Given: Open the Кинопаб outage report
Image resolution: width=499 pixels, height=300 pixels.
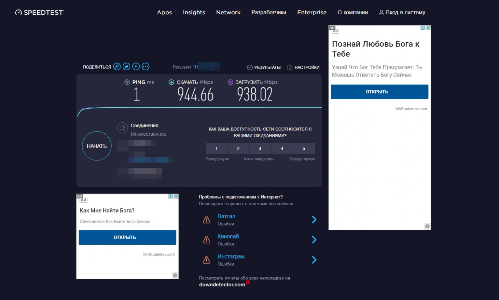Looking at the screenshot, I should [x=228, y=236].
